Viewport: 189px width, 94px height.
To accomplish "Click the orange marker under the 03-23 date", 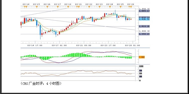I will pos(99,7).
